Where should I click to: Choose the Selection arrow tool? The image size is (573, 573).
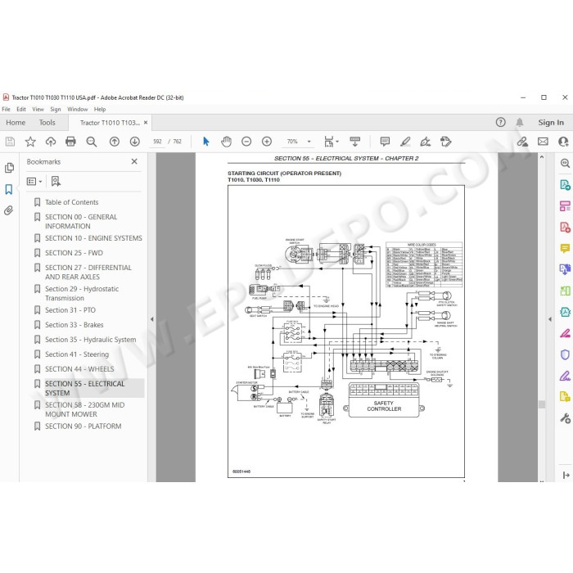[206, 142]
